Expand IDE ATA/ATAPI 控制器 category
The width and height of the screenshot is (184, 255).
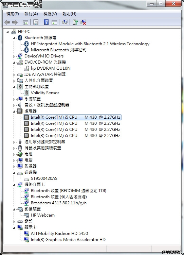(x=14, y=75)
